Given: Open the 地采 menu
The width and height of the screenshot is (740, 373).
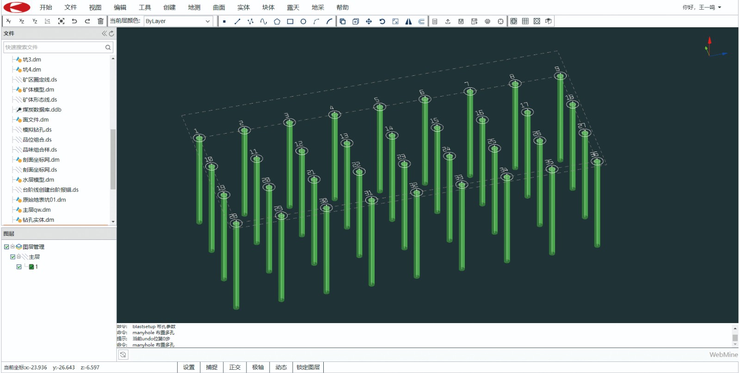Looking at the screenshot, I should coord(318,7).
